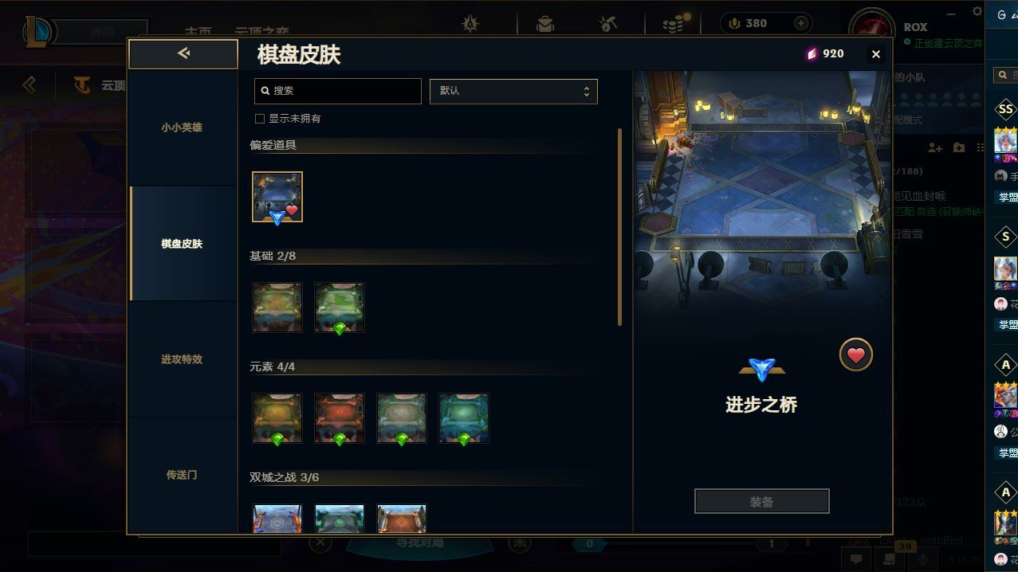
Task: Click the League of Legends logo icon
Action: click(38, 32)
